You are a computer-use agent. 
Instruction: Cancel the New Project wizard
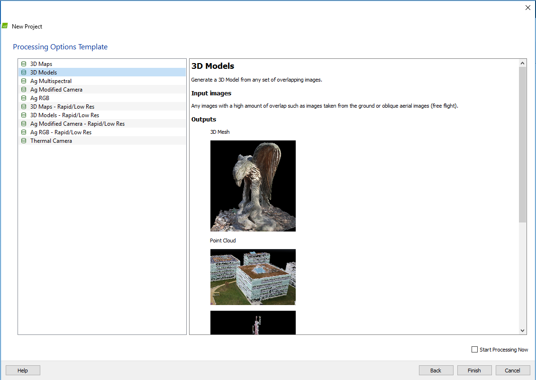coord(512,371)
